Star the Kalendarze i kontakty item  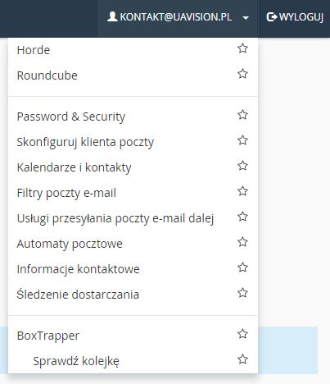tap(242, 166)
